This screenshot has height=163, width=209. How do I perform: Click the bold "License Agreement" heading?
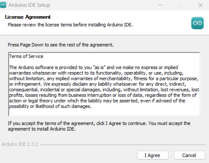tap(28, 17)
